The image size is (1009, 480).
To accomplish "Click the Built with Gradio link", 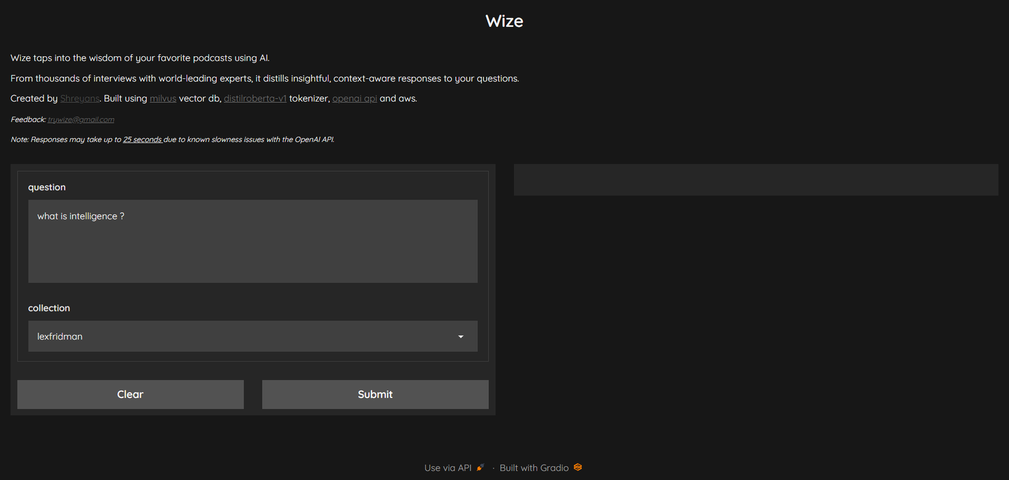I will (534, 468).
